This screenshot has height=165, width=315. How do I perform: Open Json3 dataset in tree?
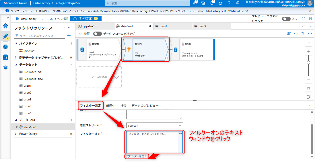28,99
